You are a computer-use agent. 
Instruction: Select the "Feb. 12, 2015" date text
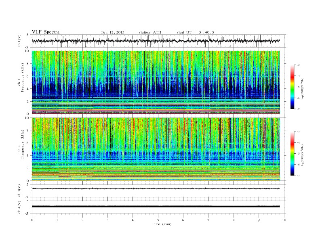113,32
